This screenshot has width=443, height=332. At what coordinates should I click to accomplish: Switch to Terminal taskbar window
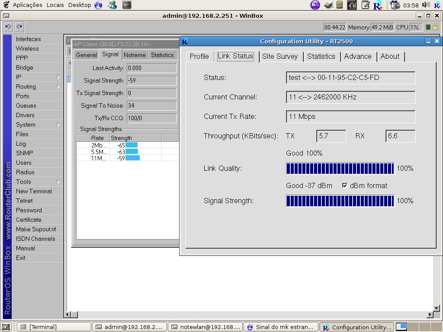54,327
